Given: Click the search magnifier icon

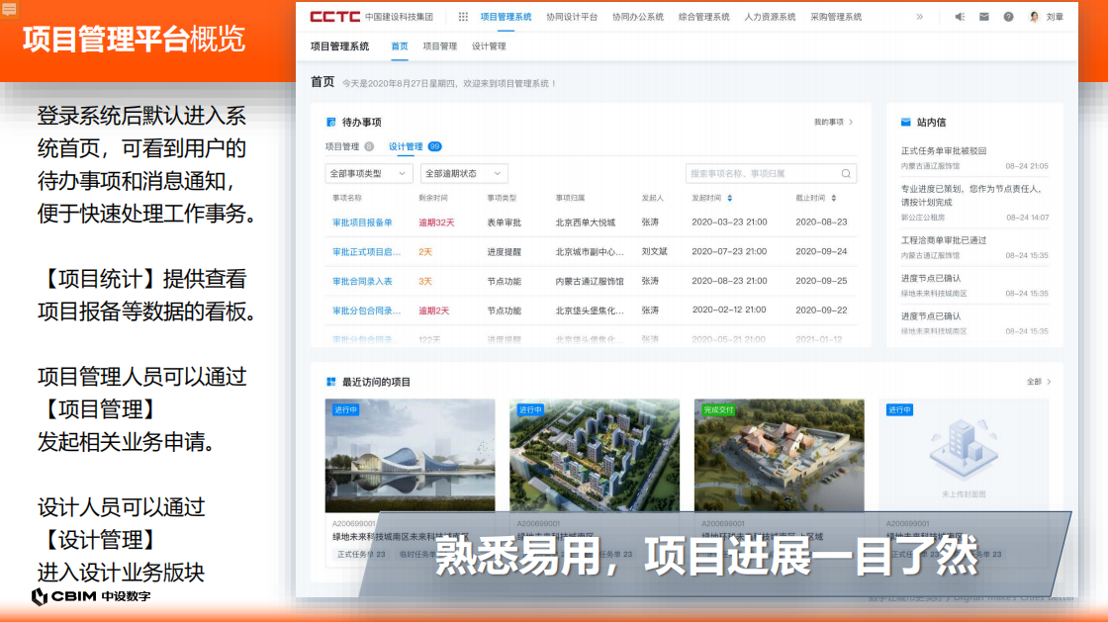Looking at the screenshot, I should (846, 174).
